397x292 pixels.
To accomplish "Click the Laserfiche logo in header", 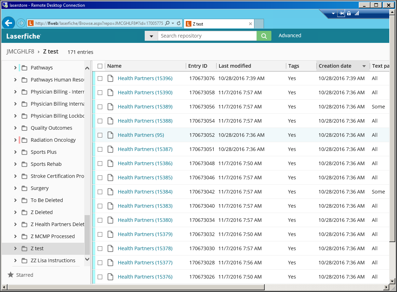I will click(23, 36).
